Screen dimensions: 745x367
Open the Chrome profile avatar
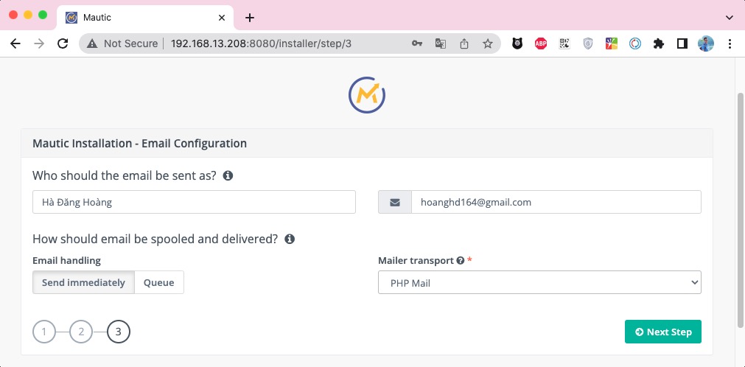pos(706,43)
